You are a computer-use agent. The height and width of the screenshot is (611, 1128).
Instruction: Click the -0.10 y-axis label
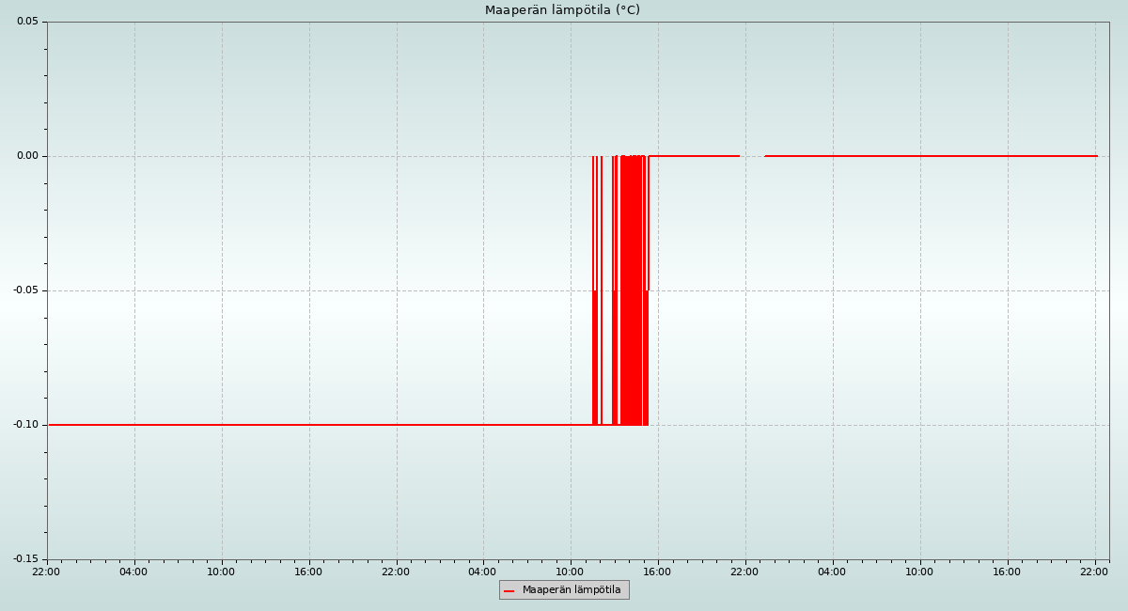pos(25,425)
